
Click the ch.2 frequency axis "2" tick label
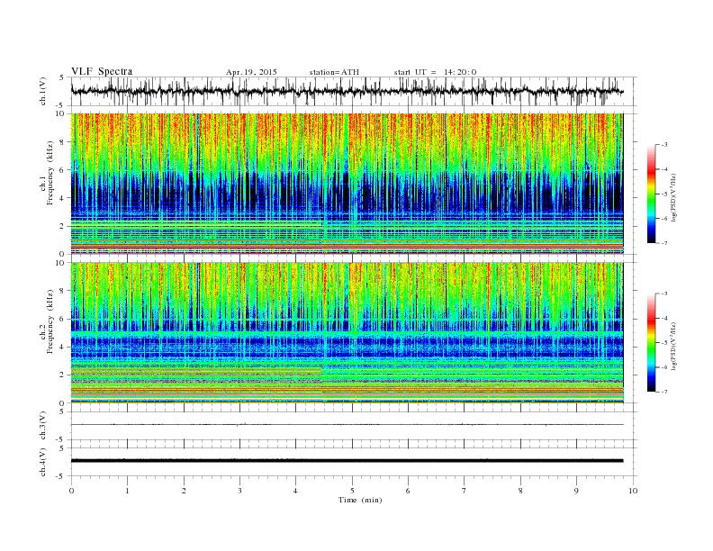tap(62, 375)
